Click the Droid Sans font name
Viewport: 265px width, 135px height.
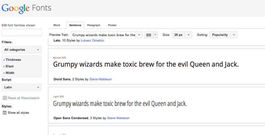pyautogui.click(x=62, y=79)
